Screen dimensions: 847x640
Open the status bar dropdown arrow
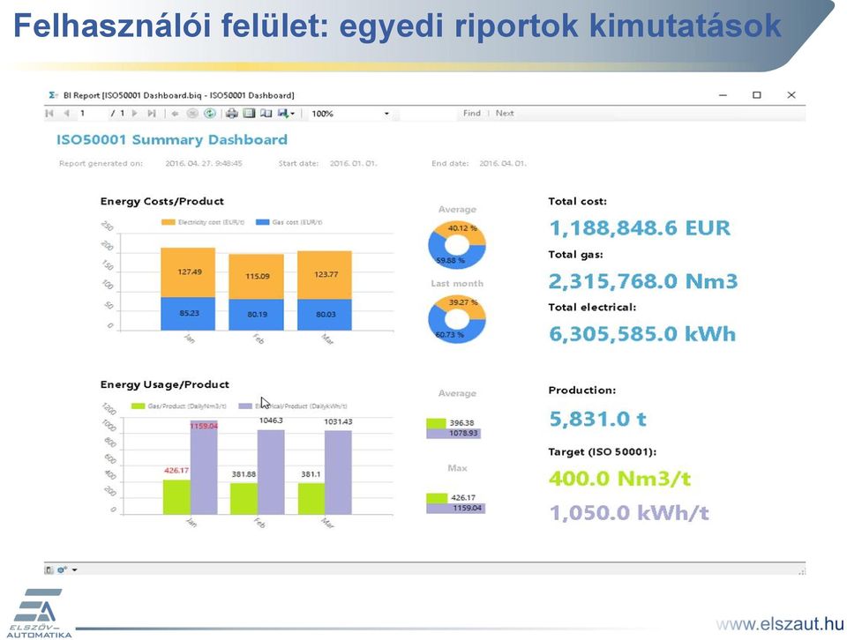tap(74, 569)
